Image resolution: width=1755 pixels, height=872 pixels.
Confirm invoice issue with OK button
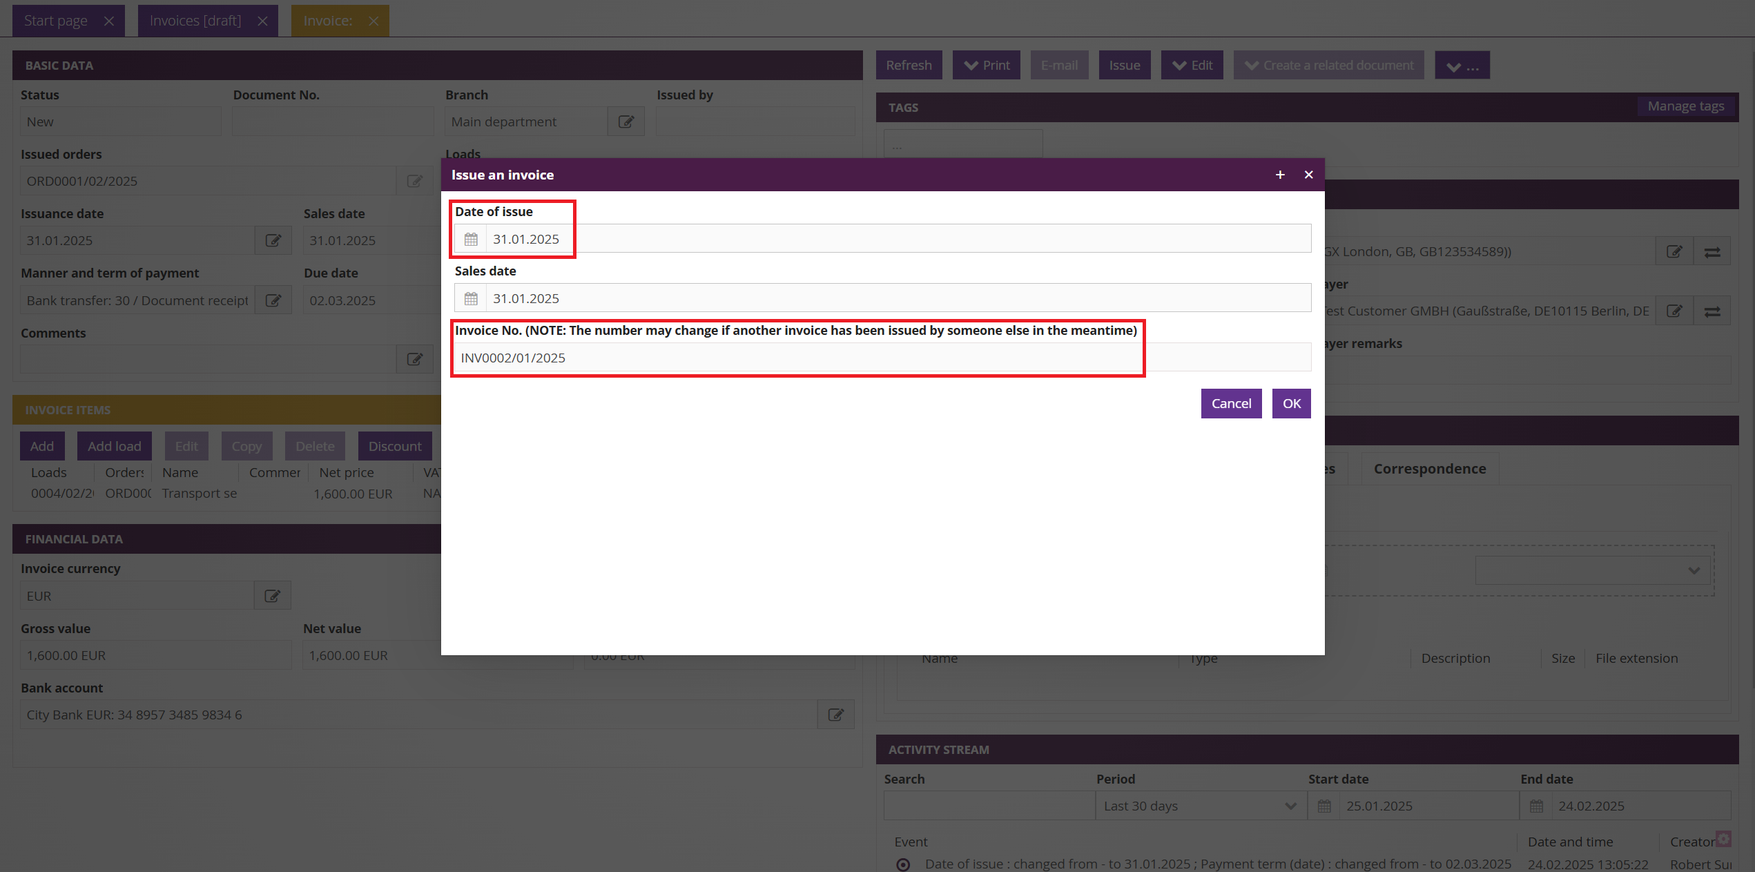pos(1291,403)
